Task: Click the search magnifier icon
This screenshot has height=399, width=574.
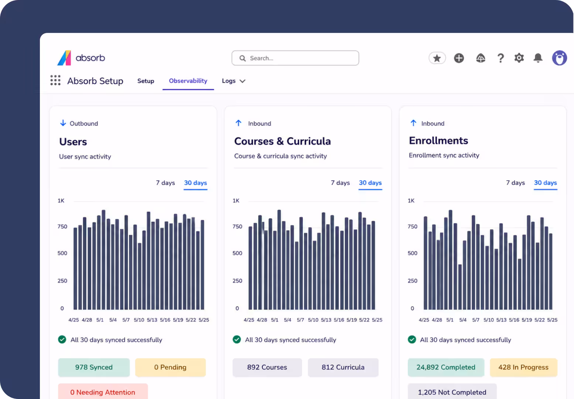Action: (x=243, y=58)
